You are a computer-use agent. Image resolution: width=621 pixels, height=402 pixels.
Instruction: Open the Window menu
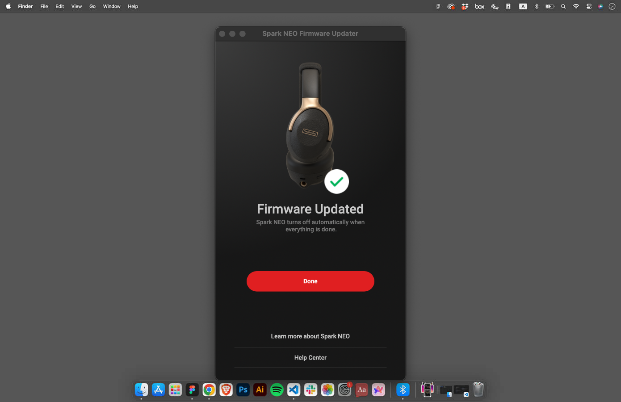[x=112, y=6]
